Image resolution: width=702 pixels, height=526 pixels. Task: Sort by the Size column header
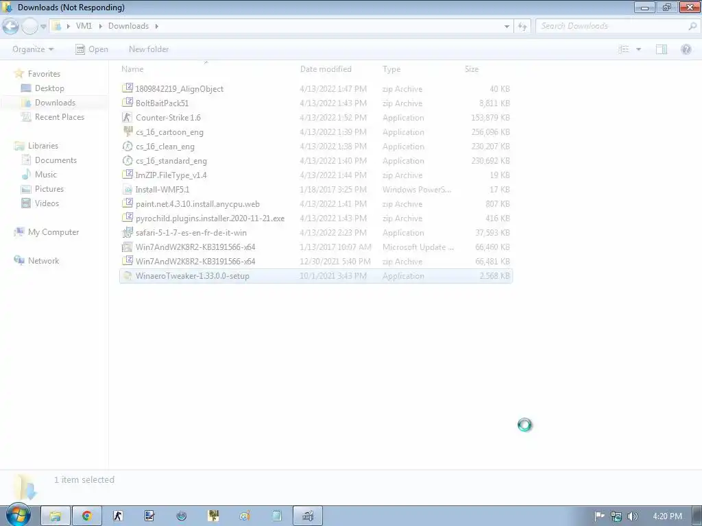tap(472, 69)
